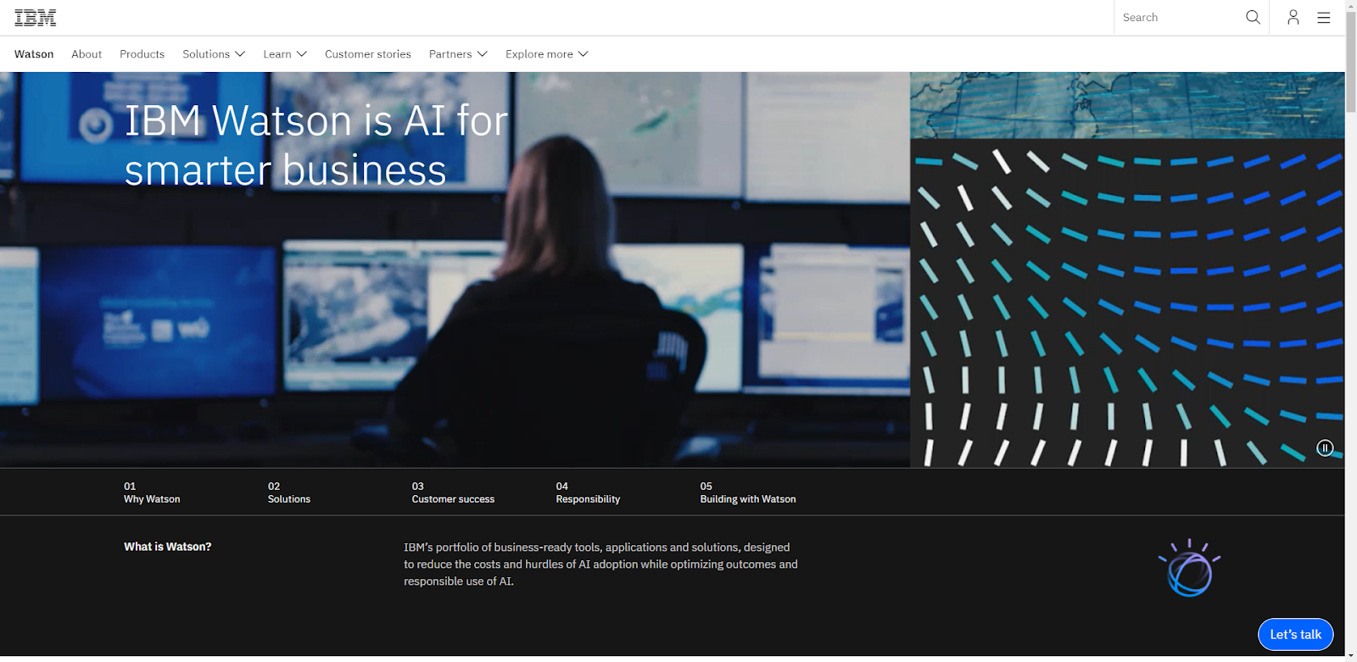Open the user account icon
This screenshot has height=662, width=1357.
click(1293, 17)
